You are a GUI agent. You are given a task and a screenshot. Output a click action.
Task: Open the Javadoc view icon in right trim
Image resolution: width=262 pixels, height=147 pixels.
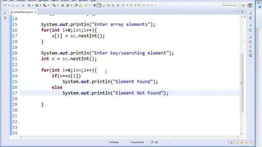point(250,47)
